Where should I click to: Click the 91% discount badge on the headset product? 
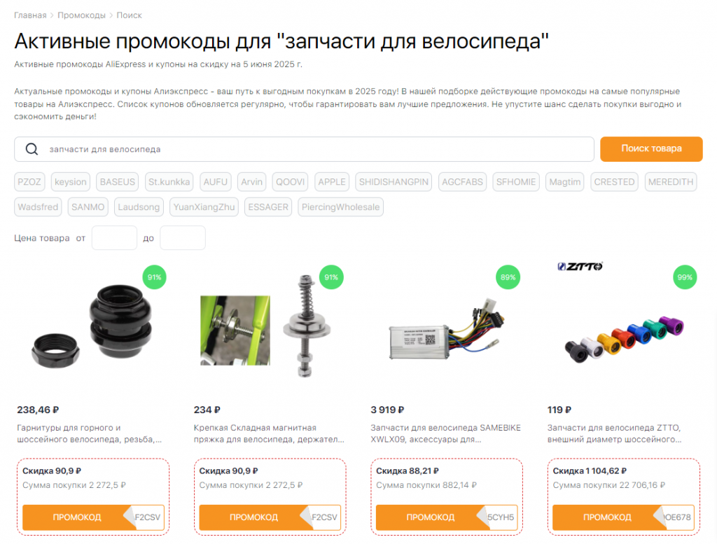[x=155, y=277]
